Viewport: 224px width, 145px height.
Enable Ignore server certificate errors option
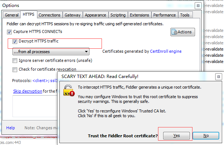tap(15, 61)
